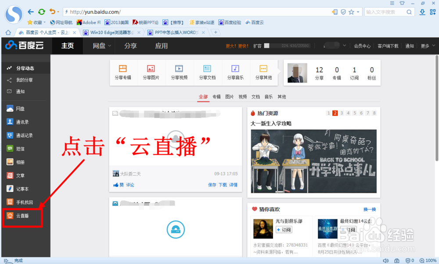Click the 扩容 link

(x=257, y=46)
